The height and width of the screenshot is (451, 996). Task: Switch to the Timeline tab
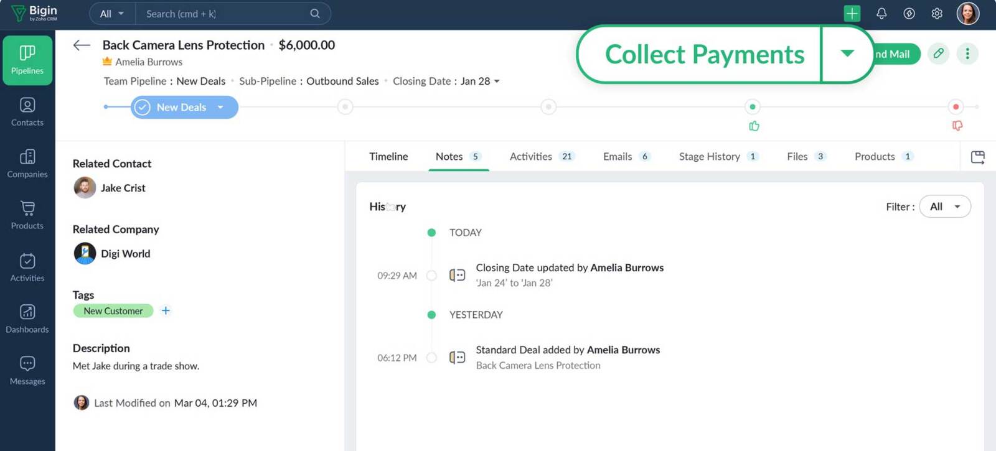click(388, 157)
